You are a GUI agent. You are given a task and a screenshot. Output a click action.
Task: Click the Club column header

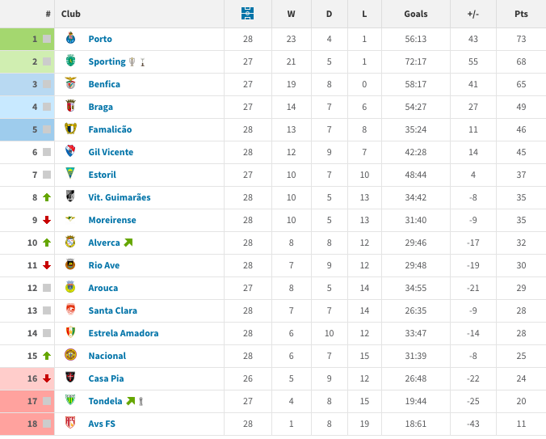tap(71, 14)
